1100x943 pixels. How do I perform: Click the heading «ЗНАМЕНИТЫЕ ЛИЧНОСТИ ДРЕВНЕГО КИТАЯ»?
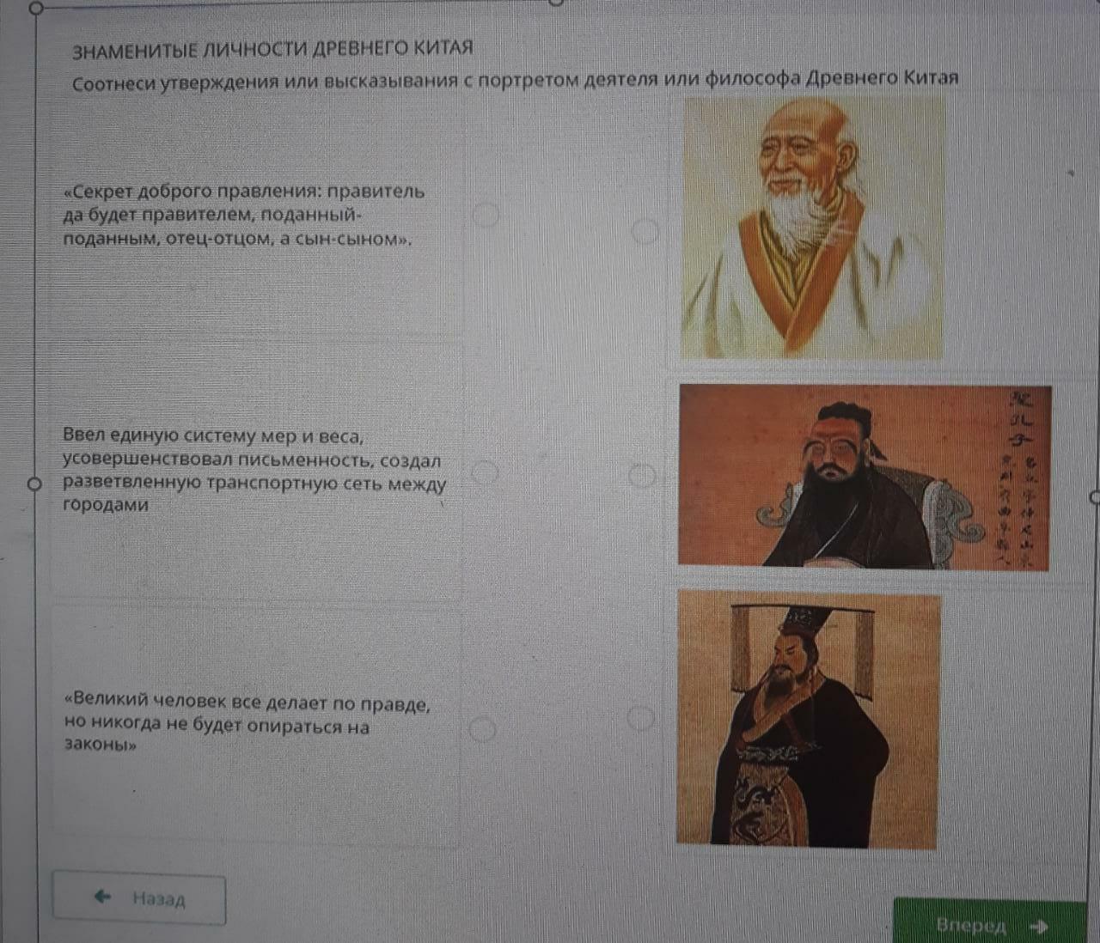[272, 50]
